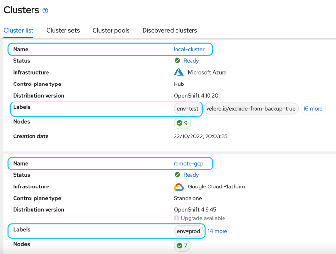This screenshot has height=254, width=336.
Task: Click the green Ready checkmark for remote-gcp
Action: coord(177,175)
